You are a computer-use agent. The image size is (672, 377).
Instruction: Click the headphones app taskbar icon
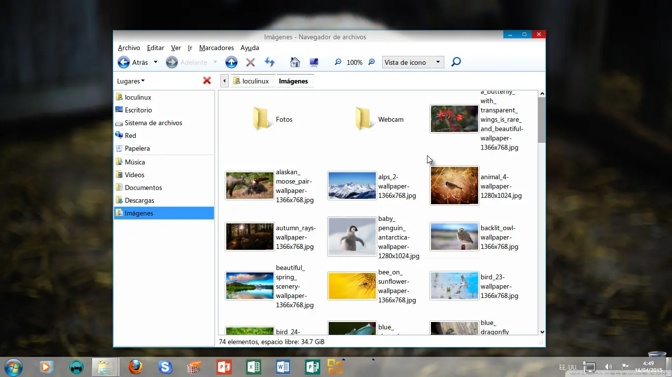(76, 367)
